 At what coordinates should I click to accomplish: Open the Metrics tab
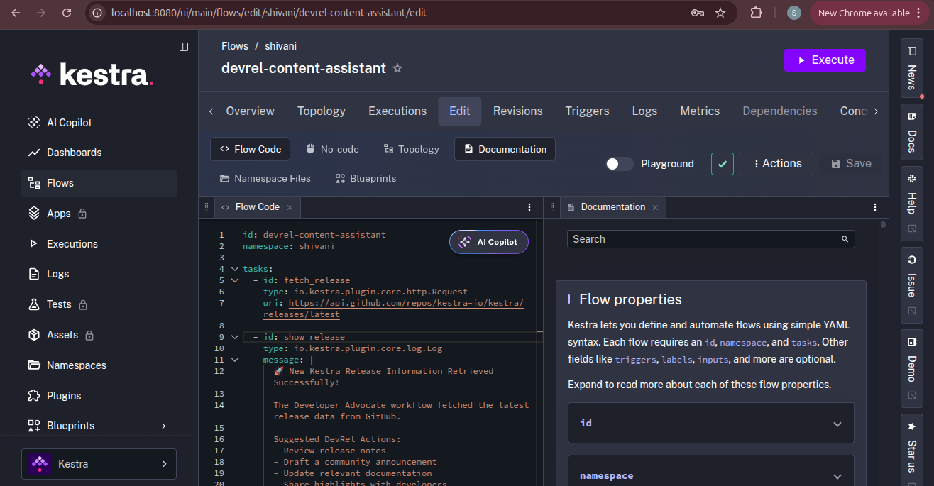tap(700, 111)
